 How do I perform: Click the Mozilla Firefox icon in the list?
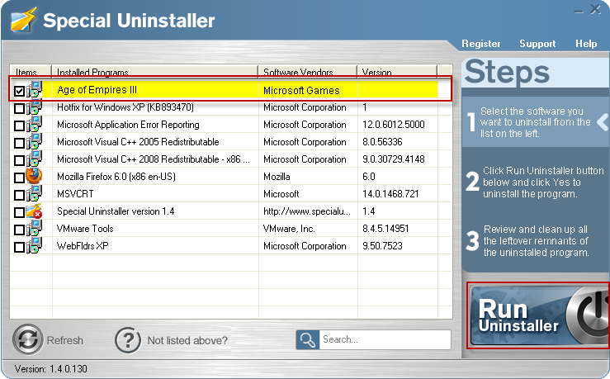[x=34, y=176]
